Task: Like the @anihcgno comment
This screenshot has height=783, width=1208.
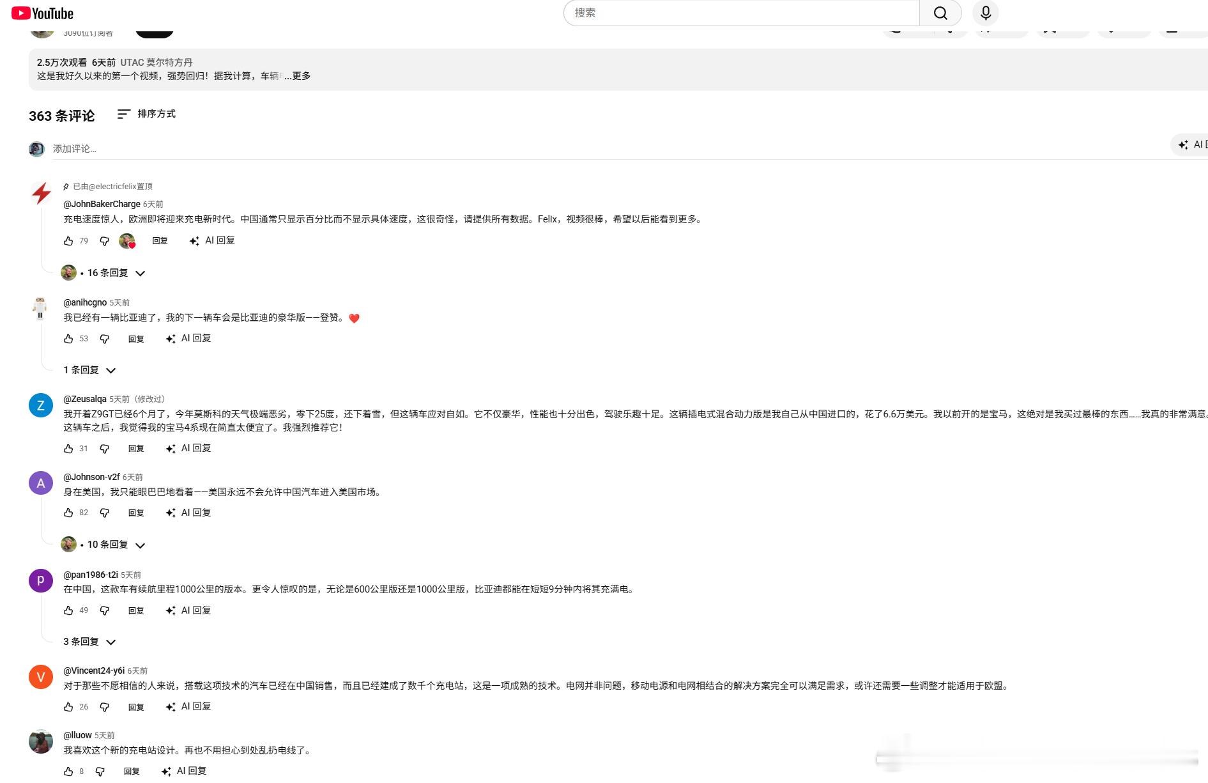Action: tap(68, 339)
